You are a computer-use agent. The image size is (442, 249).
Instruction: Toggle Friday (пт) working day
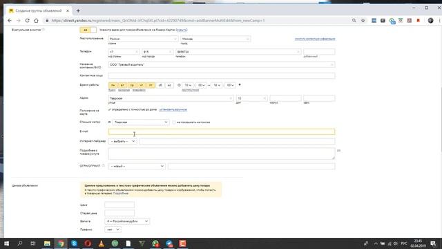pyautogui.click(x=151, y=85)
